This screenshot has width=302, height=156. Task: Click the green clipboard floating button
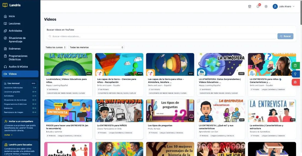295,65
